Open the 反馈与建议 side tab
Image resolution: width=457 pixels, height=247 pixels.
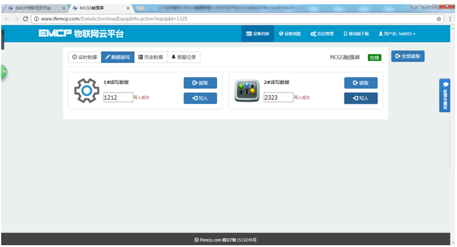click(x=445, y=95)
